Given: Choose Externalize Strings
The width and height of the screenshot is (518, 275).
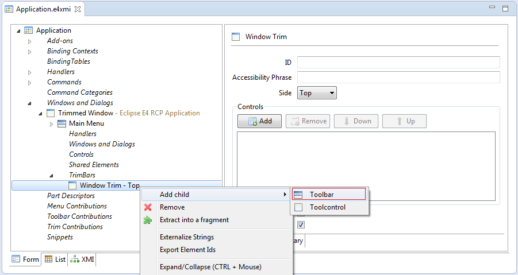Looking at the screenshot, I should coord(216,237).
